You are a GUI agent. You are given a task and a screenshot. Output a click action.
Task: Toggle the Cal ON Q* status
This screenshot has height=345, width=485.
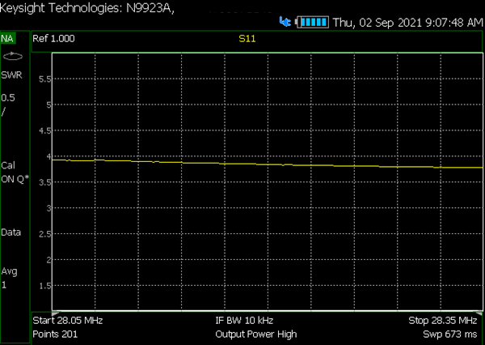tap(15, 172)
